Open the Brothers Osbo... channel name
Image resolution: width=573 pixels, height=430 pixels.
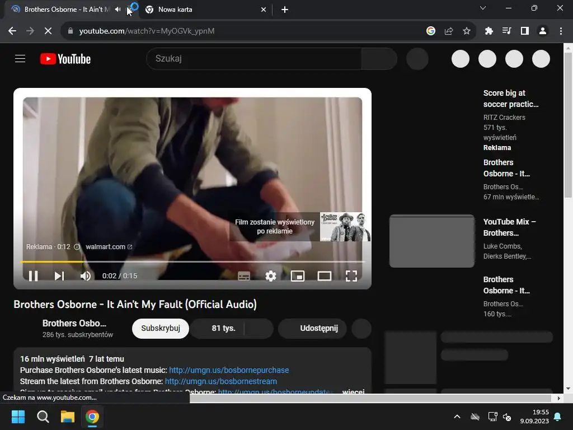pyautogui.click(x=74, y=323)
